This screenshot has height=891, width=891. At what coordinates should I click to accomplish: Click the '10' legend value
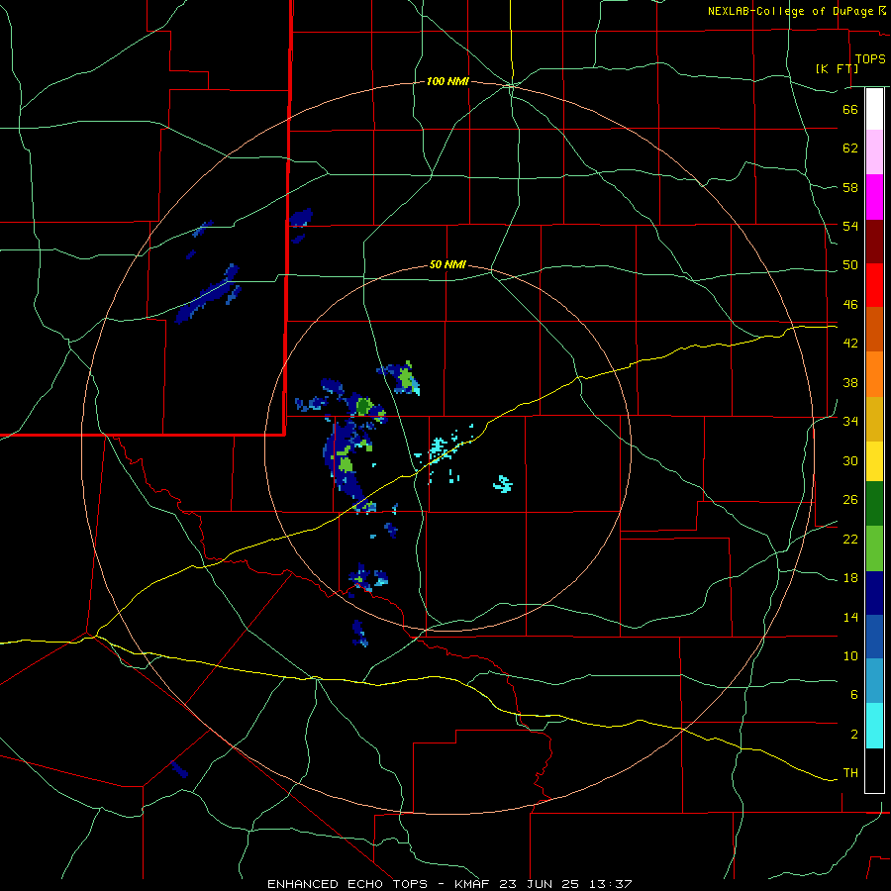pyautogui.click(x=850, y=656)
